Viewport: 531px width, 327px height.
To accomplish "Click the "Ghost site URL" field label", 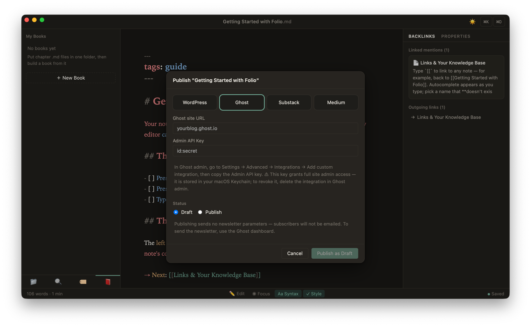I will [x=189, y=118].
